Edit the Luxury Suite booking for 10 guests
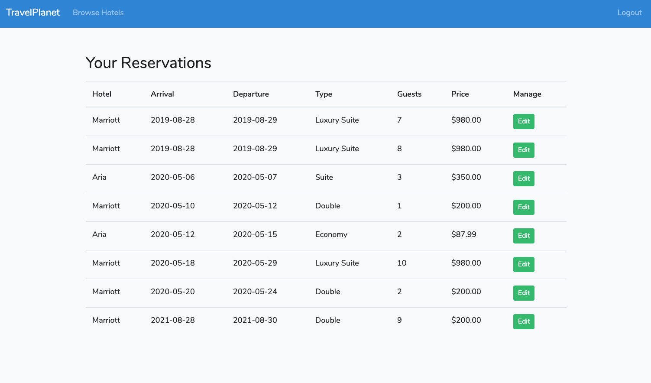This screenshot has width=651, height=383. tap(523, 264)
